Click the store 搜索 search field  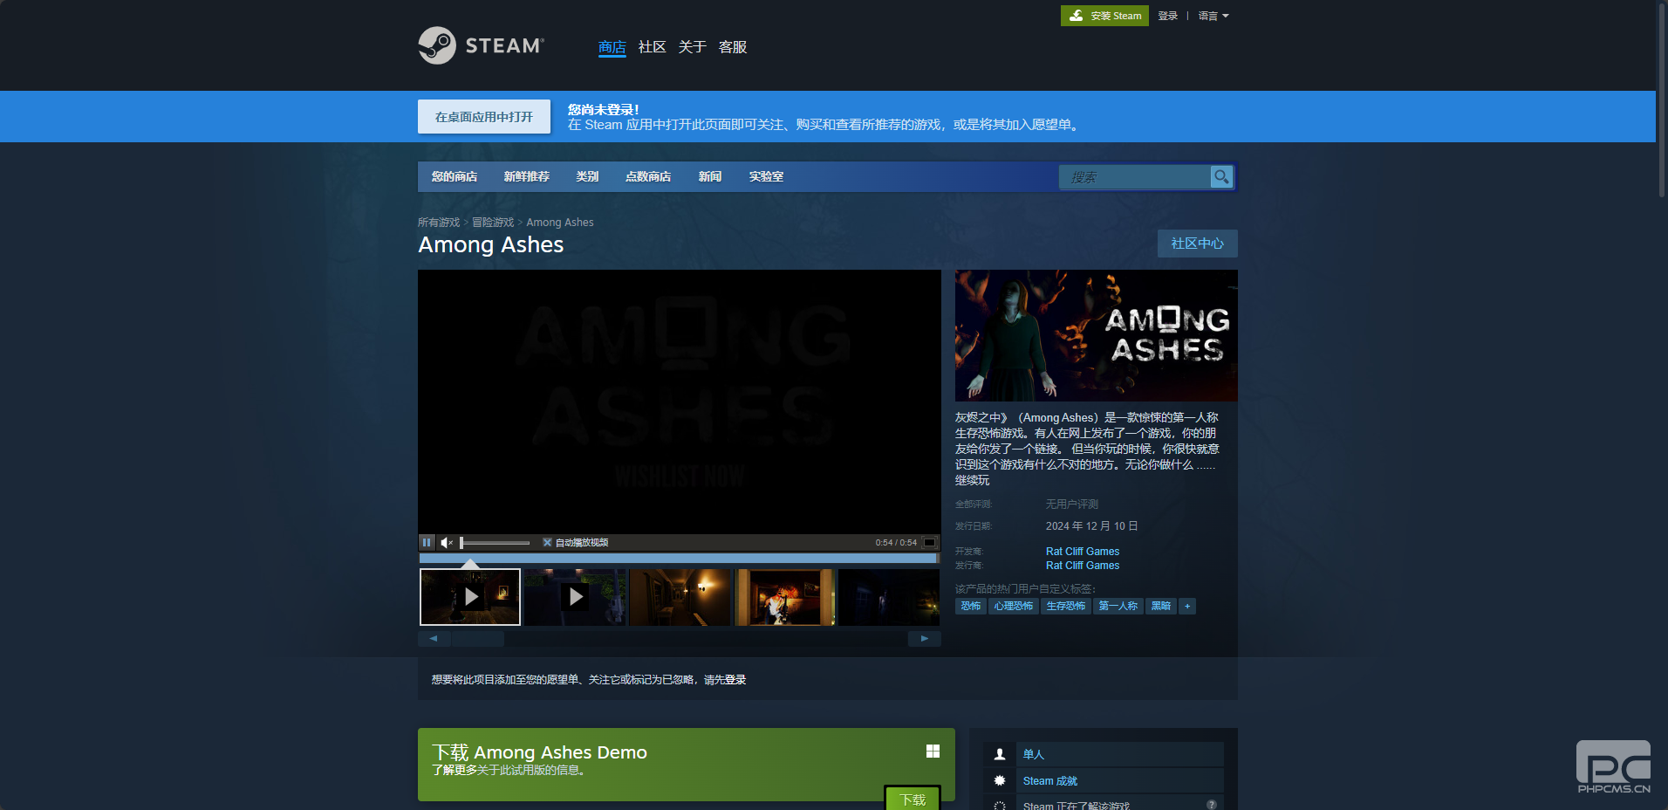coord(1134,177)
